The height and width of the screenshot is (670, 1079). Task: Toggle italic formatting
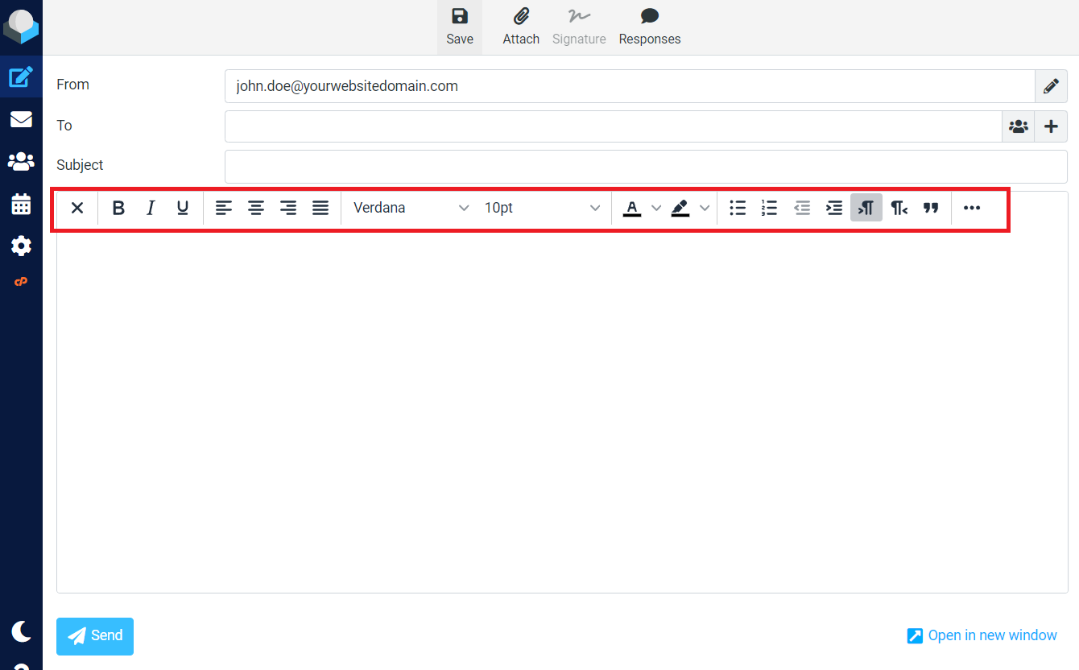tap(151, 208)
